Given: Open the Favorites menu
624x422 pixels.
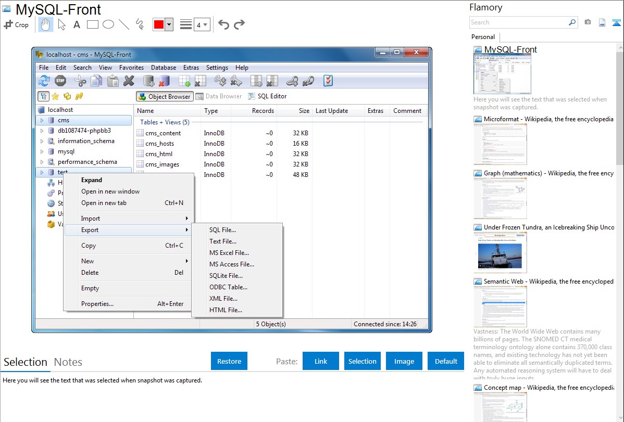Looking at the screenshot, I should click(131, 68).
